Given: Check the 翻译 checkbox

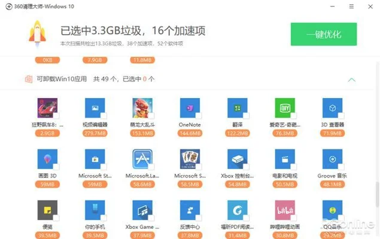Looking at the screenshot, I should 246,116.
